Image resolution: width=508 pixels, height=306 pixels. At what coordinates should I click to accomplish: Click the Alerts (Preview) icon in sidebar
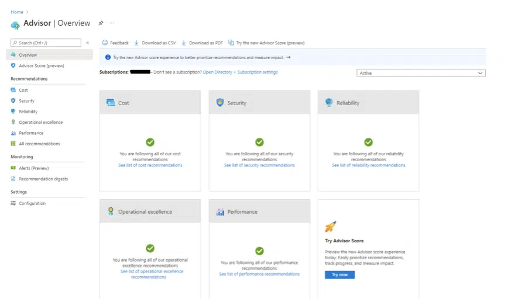coord(13,168)
